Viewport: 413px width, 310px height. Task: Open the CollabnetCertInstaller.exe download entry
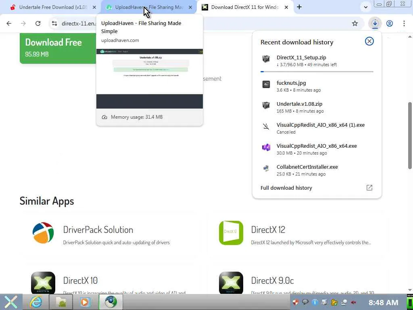(317, 170)
